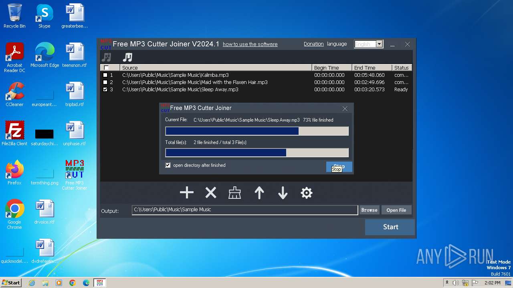Clear the list with the broom icon
This screenshot has width=513, height=288.
coord(234,193)
